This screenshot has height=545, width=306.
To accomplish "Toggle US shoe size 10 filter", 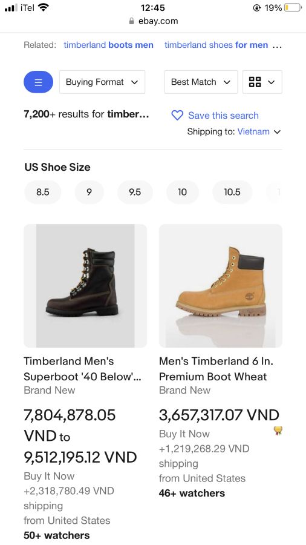I will click(182, 192).
